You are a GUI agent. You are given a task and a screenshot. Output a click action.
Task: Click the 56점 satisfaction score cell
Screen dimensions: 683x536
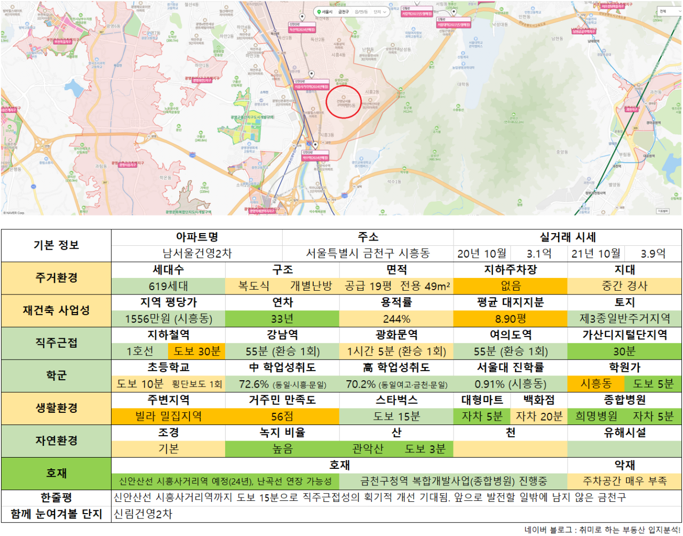click(282, 416)
